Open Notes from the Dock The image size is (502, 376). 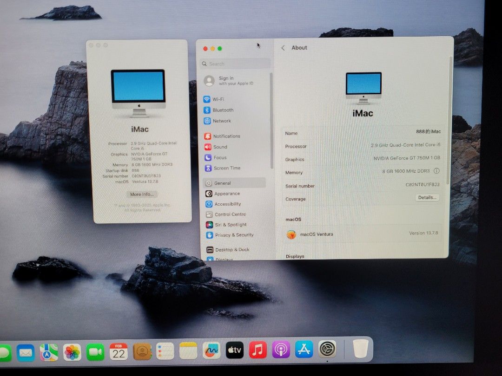click(x=188, y=351)
